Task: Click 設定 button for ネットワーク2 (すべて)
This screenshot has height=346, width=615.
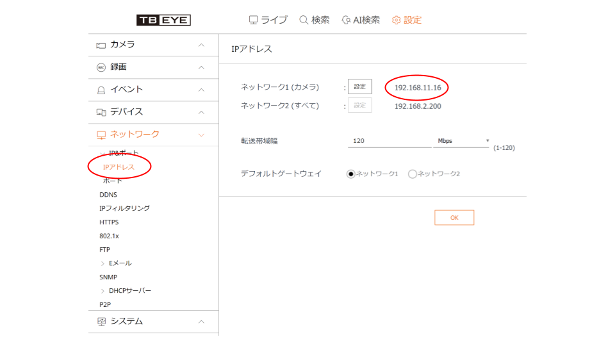Action: 359,105
